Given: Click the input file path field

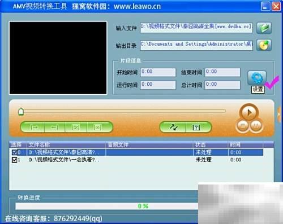Looking at the screenshot, I should pyautogui.click(x=196, y=28).
